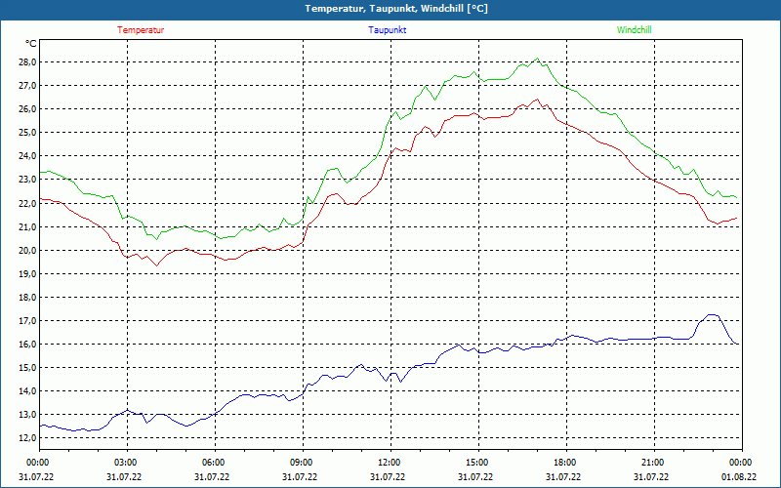This screenshot has width=781, height=488.
Task: Click the 24,0 y-axis label
Action: pos(27,156)
